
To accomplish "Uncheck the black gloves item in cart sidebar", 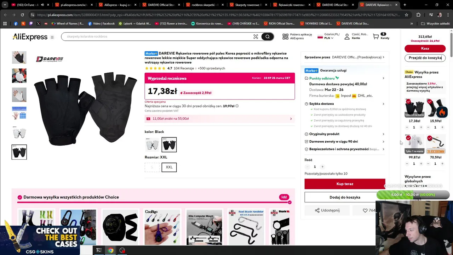I will pos(408,102).
